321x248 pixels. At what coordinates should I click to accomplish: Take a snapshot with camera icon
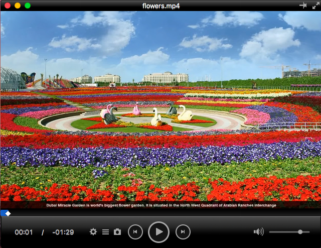(117, 232)
